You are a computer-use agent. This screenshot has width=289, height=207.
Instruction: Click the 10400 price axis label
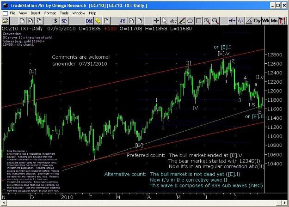[x=275, y=164]
